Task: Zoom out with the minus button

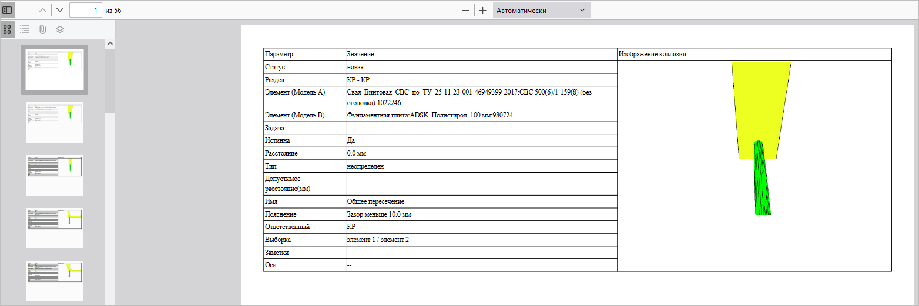Action: pos(466,10)
